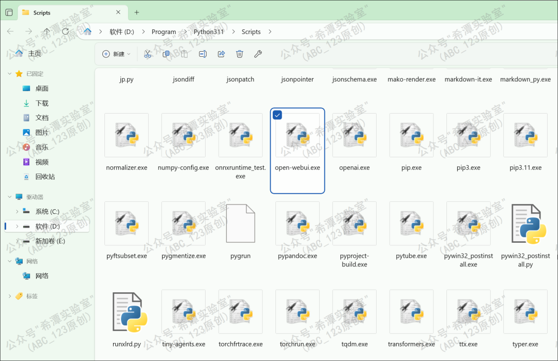Click the jp.py file name

tap(127, 80)
